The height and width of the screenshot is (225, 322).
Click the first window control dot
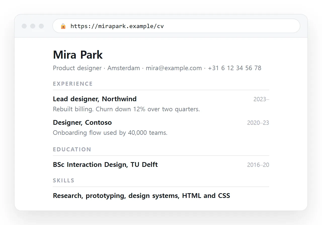point(24,26)
